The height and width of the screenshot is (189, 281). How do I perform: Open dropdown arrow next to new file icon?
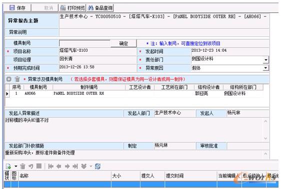(16, 166)
